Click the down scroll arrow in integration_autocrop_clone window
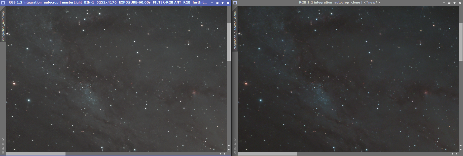The image size is (463, 156). pos(460,149)
